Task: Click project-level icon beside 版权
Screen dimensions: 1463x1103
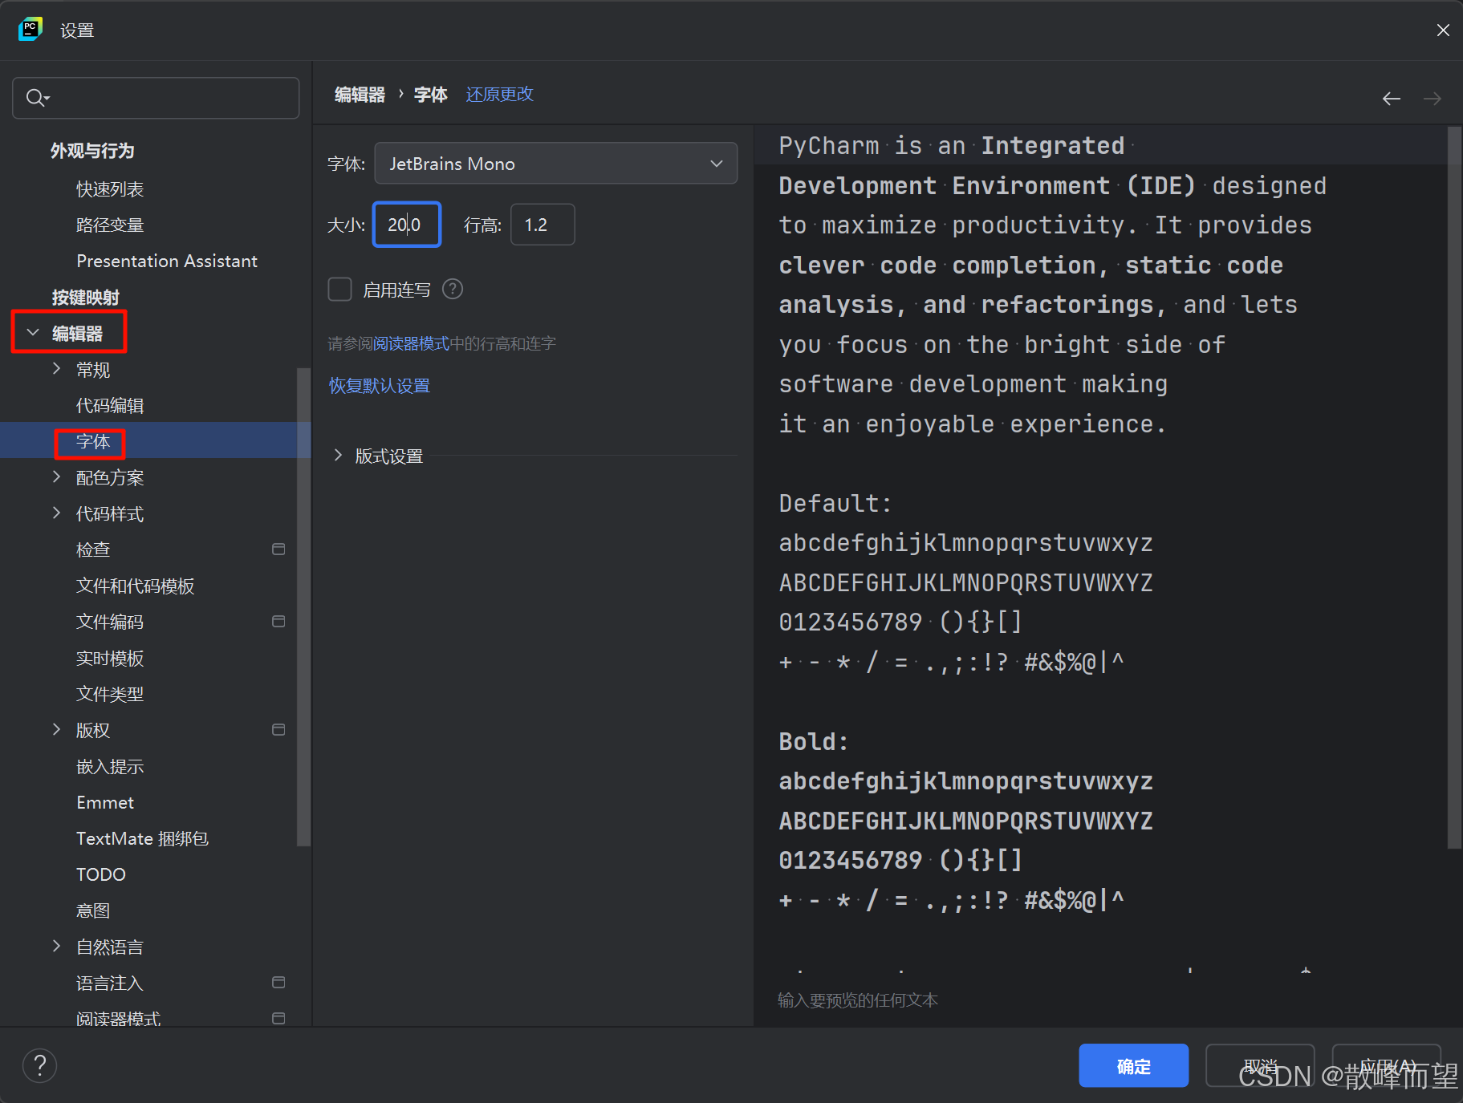Action: coord(278,730)
